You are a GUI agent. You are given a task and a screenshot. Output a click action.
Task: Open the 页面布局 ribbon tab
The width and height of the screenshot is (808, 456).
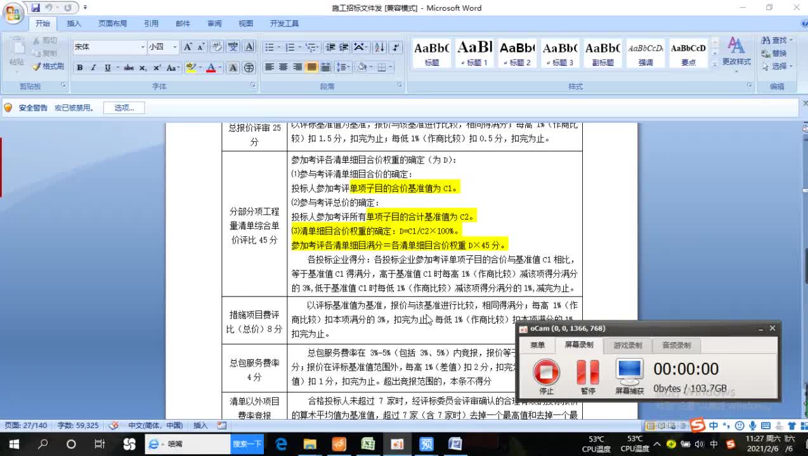pyautogui.click(x=112, y=23)
